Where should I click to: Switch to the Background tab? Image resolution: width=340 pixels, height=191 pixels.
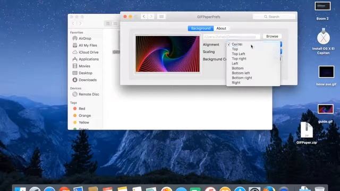(201, 28)
